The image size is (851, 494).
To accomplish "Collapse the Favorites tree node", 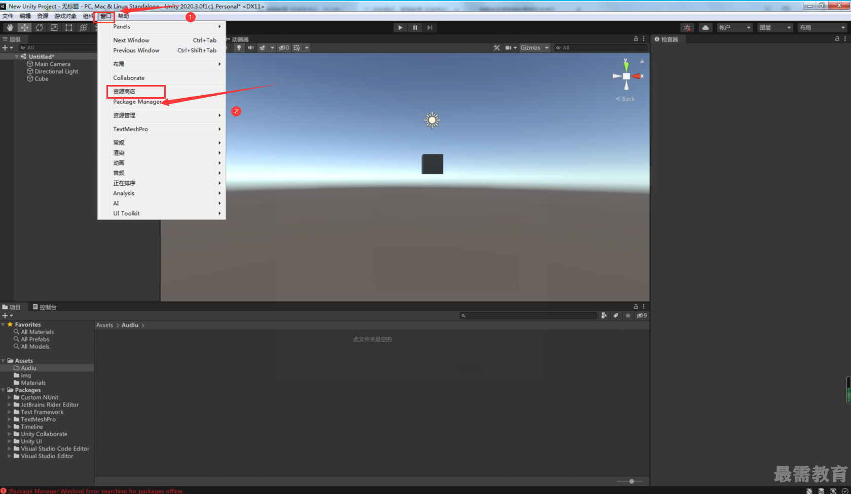I will coord(4,324).
